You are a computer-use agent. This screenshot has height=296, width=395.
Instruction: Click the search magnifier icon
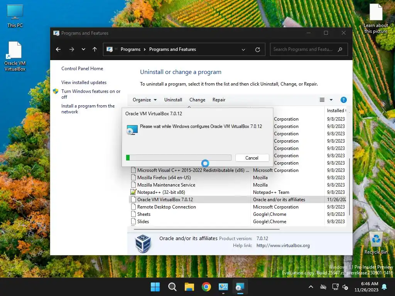[x=340, y=49]
